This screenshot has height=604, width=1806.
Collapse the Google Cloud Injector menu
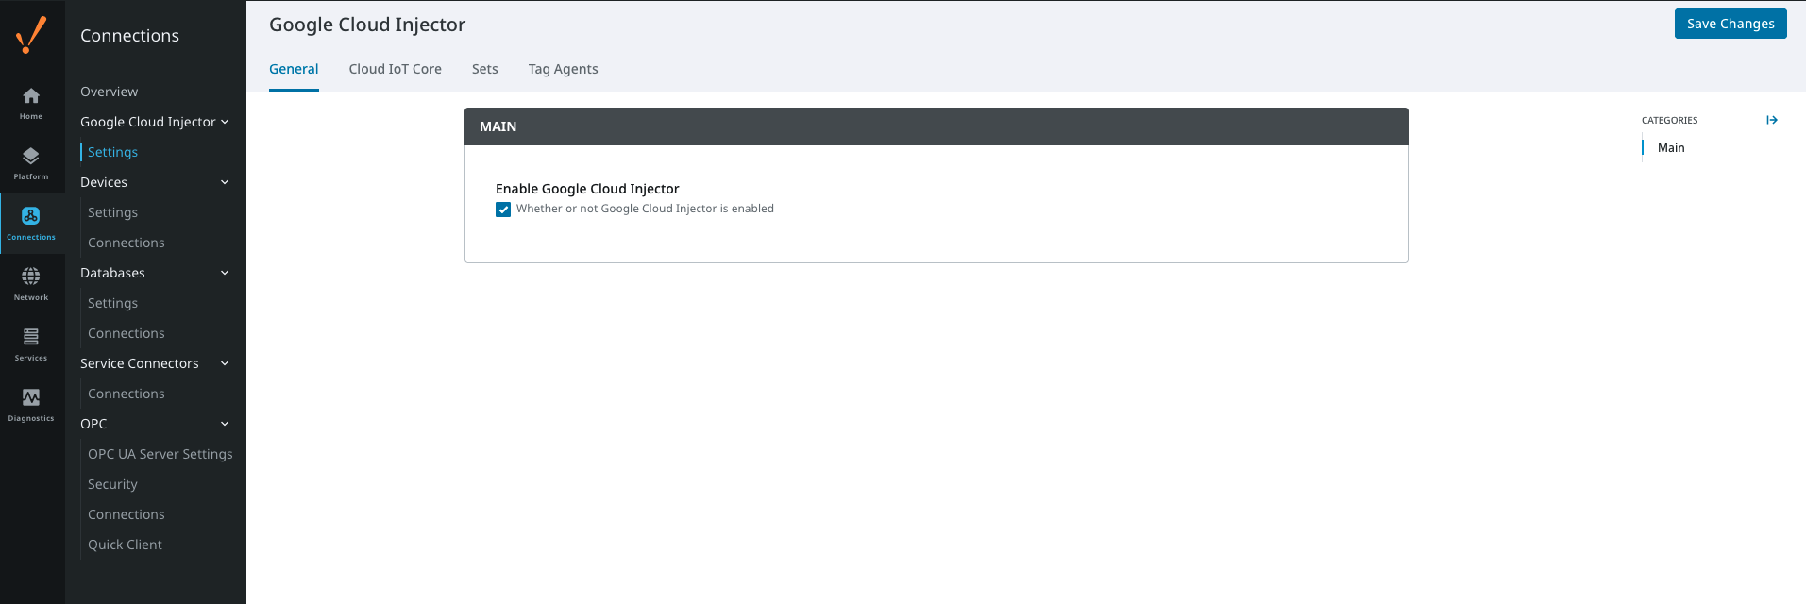point(225,122)
